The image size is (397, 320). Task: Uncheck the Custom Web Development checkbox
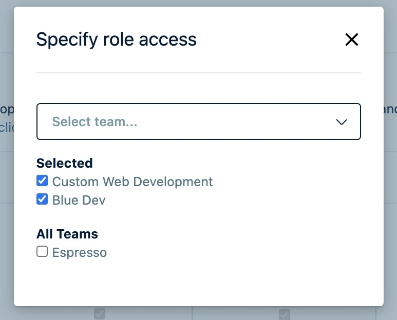tap(42, 181)
